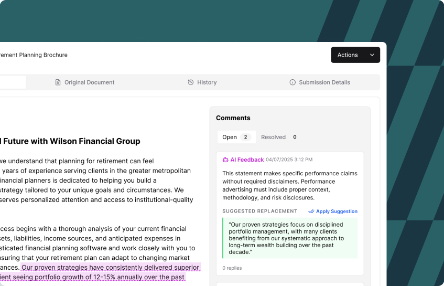Click the clock icon next to History

[x=191, y=82]
